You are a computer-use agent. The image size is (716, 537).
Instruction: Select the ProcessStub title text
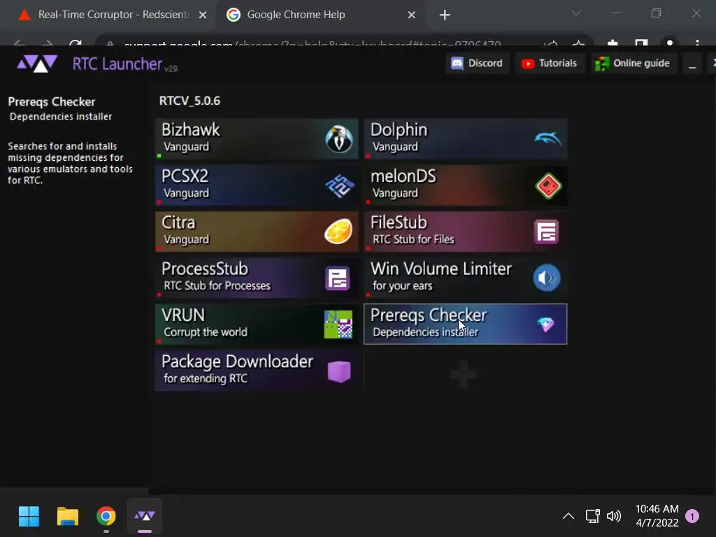point(205,268)
